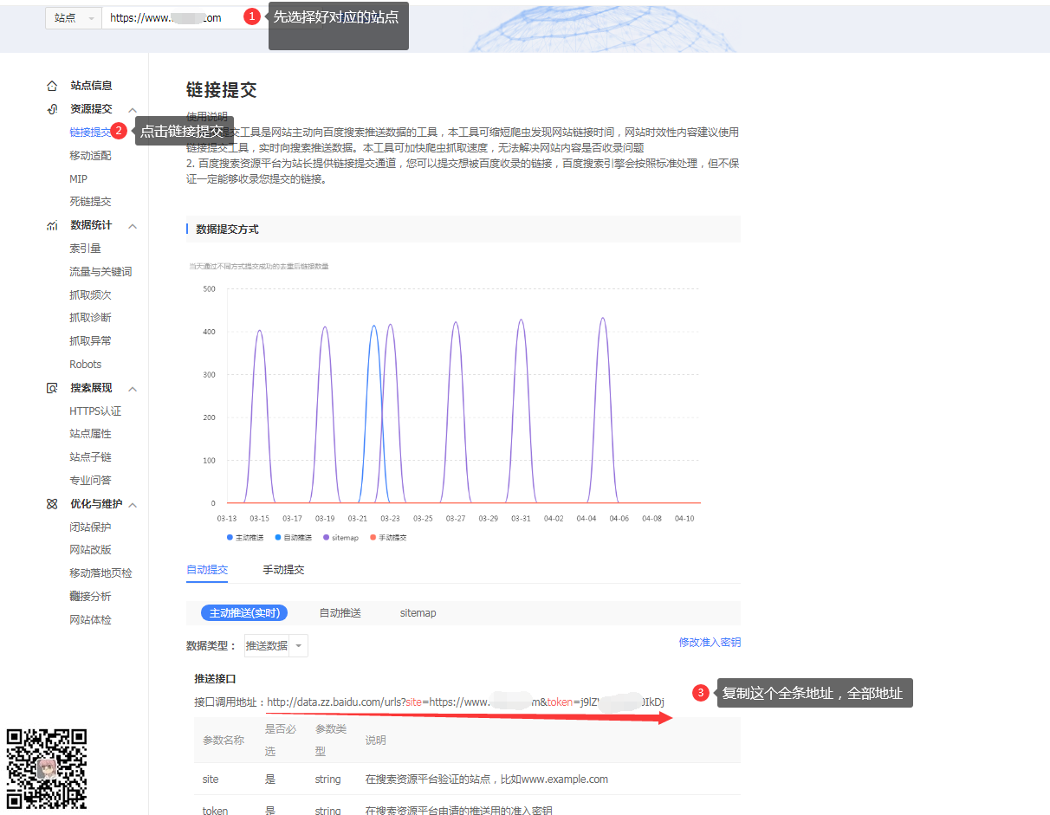Collapse the 资源提交 sidebar section
This screenshot has height=815, width=1050.
132,108
